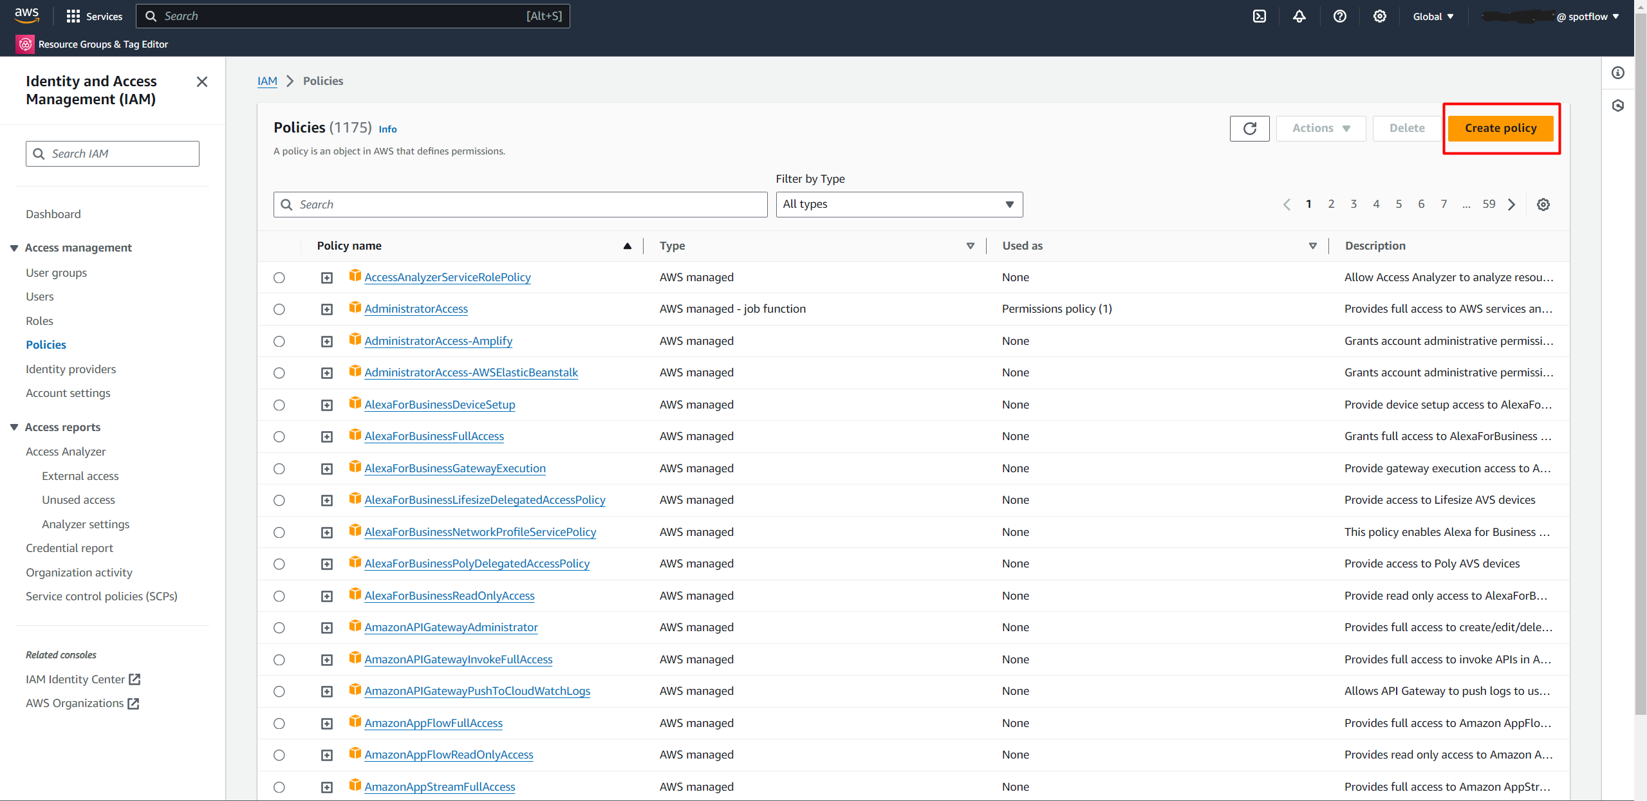The height and width of the screenshot is (801, 1647).
Task: Select the AmazonAppFlowReadOnlyAccess radio button
Action: 279,755
